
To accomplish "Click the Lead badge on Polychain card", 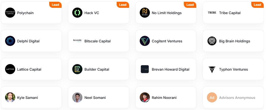I will click(55, 5).
